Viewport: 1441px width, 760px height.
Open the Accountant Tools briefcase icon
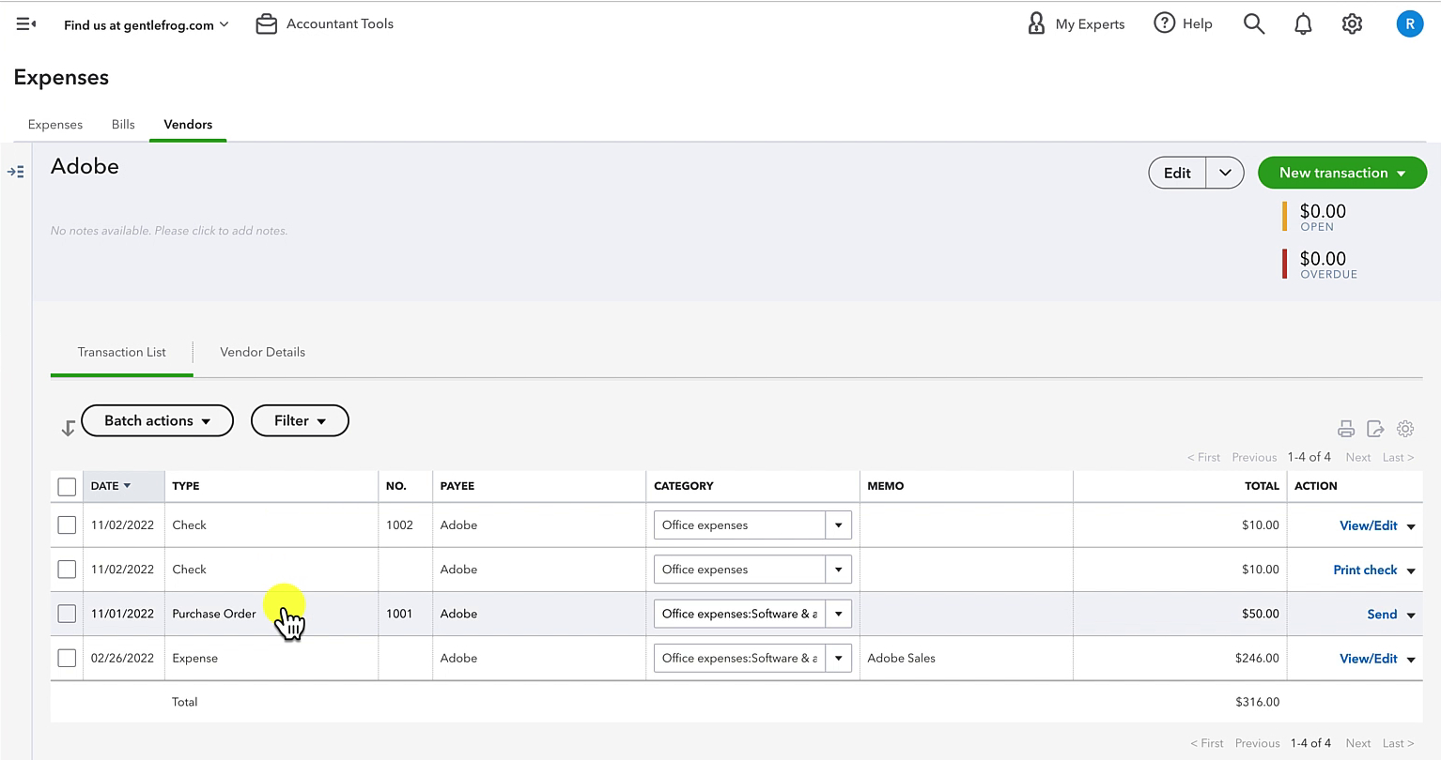click(267, 24)
